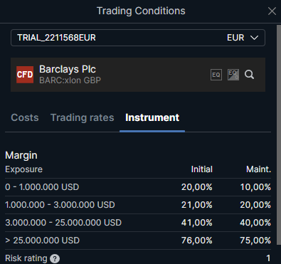
Task: Click the Maint. column header
Action: (258, 169)
